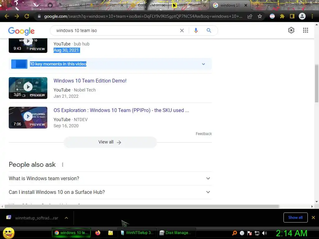Open the striped flag extension icon
The image size is (319, 239).
272,16
